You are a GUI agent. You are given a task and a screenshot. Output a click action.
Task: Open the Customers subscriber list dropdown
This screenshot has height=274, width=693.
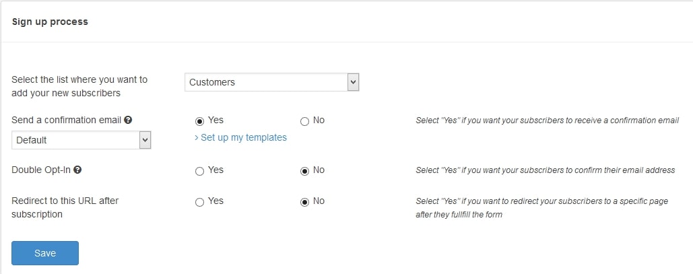click(265, 82)
